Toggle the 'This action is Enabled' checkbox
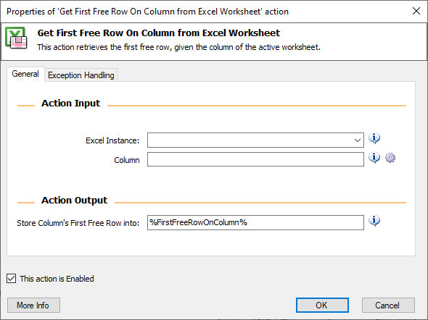Image resolution: width=428 pixels, height=320 pixels. [x=11, y=279]
